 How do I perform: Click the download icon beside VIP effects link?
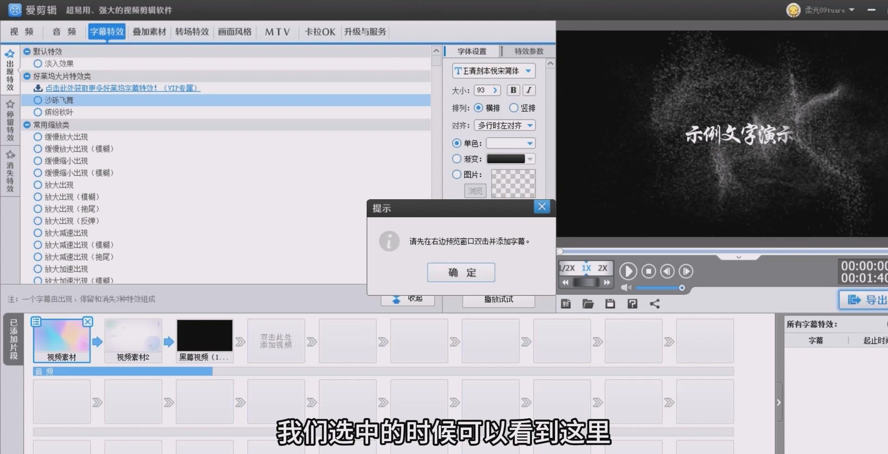click(38, 88)
